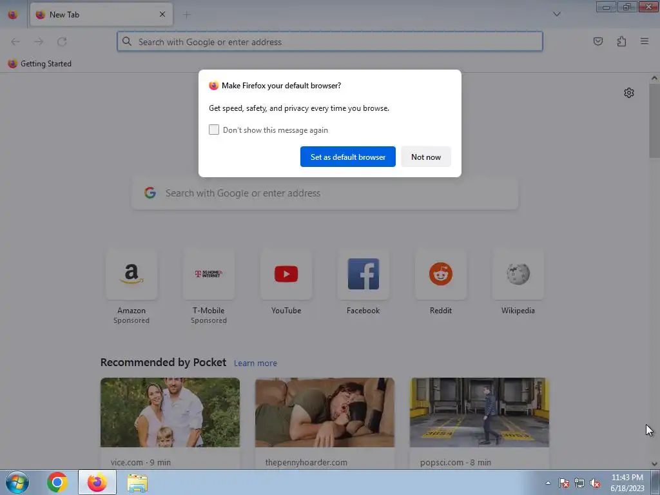Open the clock showing 11:43 PM
Screen dimensions: 660x495
627,482
